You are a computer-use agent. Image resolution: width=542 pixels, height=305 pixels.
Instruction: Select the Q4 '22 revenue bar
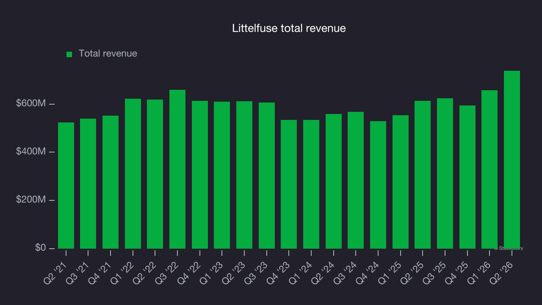[200, 175]
